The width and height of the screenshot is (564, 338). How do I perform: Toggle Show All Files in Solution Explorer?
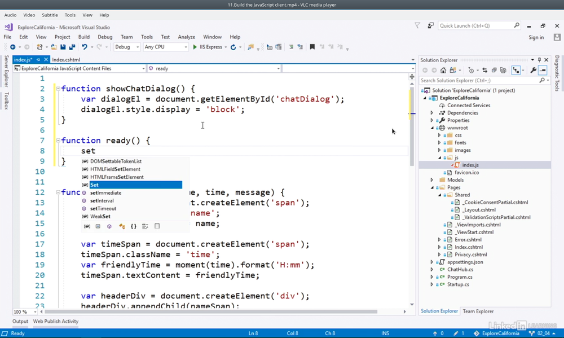503,71
